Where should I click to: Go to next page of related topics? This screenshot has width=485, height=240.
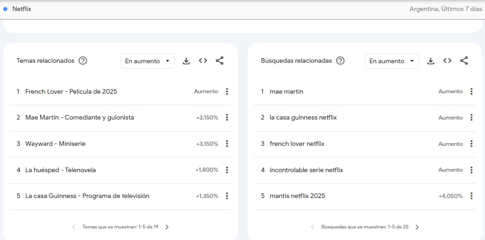point(167,227)
